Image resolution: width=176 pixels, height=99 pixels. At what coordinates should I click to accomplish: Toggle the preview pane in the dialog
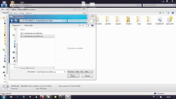[87, 26]
